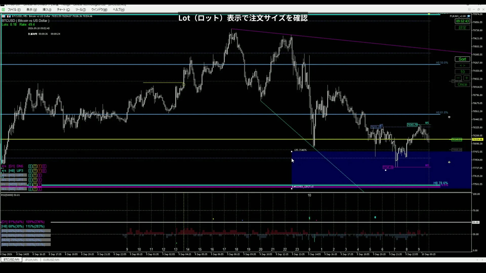Open the チャート menu
The width and height of the screenshot is (486, 273).
63,10
